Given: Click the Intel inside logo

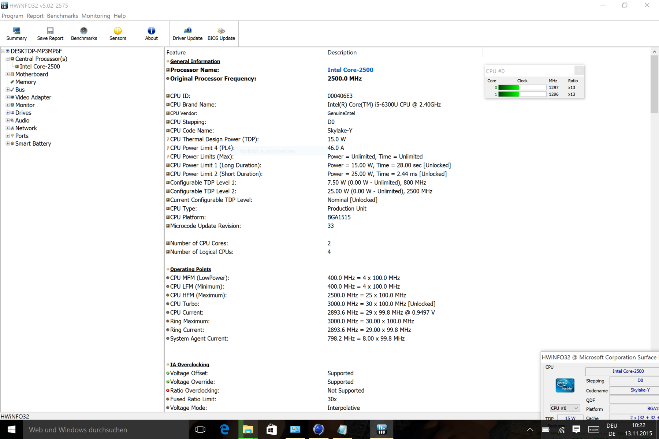Looking at the screenshot, I should pos(565,386).
